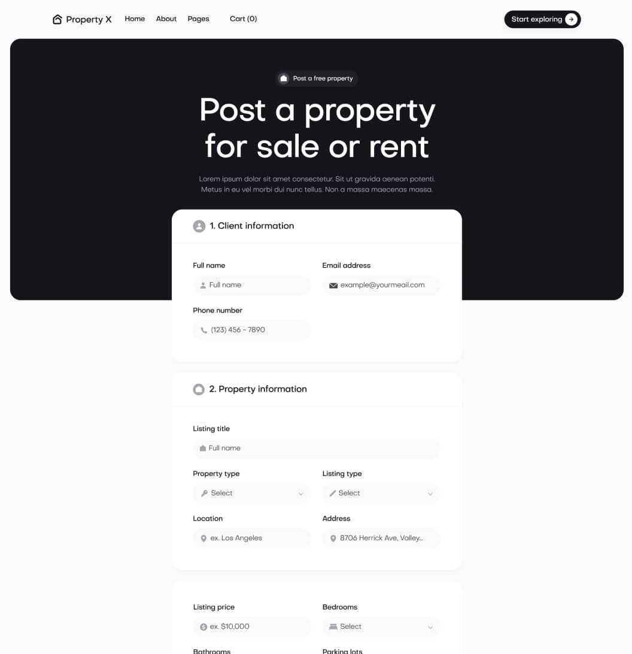Click the Listing title input field
The width and height of the screenshot is (632, 654).
[316, 448]
